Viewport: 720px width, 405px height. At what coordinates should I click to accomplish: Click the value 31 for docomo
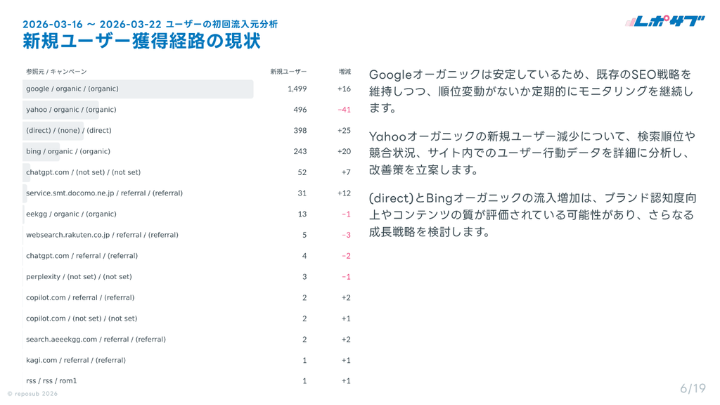(x=302, y=193)
